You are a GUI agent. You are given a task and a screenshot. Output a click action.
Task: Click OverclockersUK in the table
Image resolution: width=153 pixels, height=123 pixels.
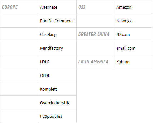[x=54, y=103]
